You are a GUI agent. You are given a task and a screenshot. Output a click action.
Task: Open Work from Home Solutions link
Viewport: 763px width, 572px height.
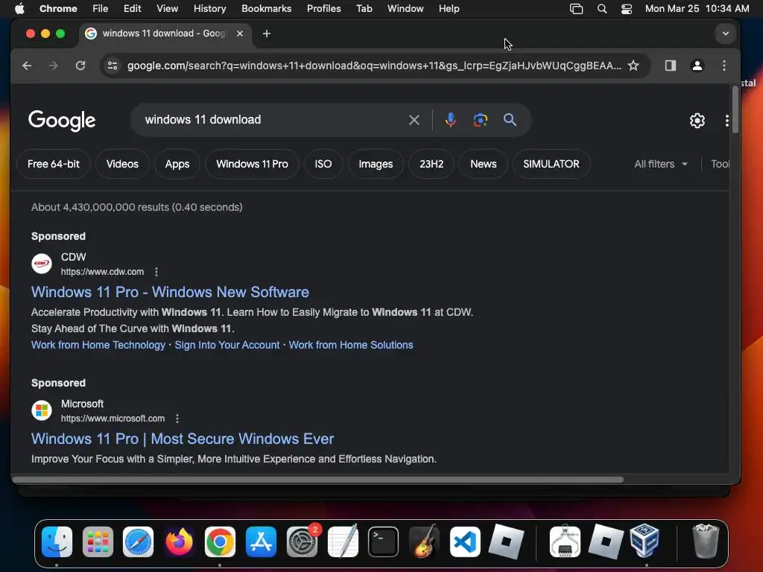pyautogui.click(x=351, y=345)
